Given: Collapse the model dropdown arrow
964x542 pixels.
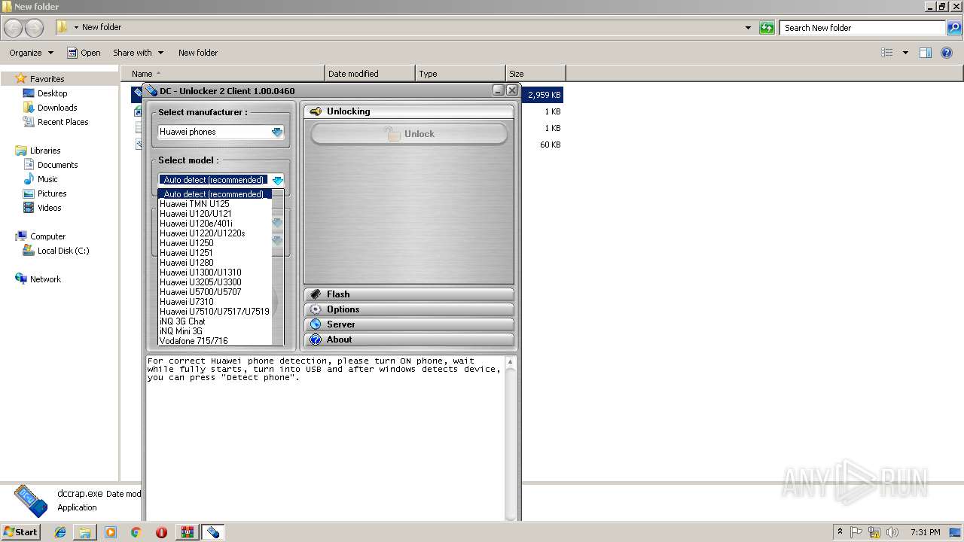Looking at the screenshot, I should 278,180.
